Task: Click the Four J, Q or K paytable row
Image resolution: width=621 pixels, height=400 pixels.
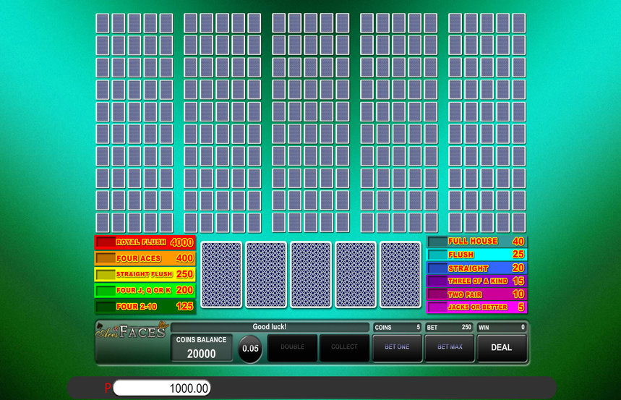Action: coord(145,291)
